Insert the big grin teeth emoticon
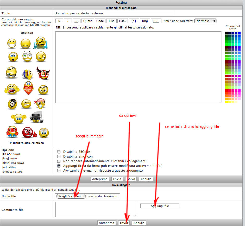 12,43
